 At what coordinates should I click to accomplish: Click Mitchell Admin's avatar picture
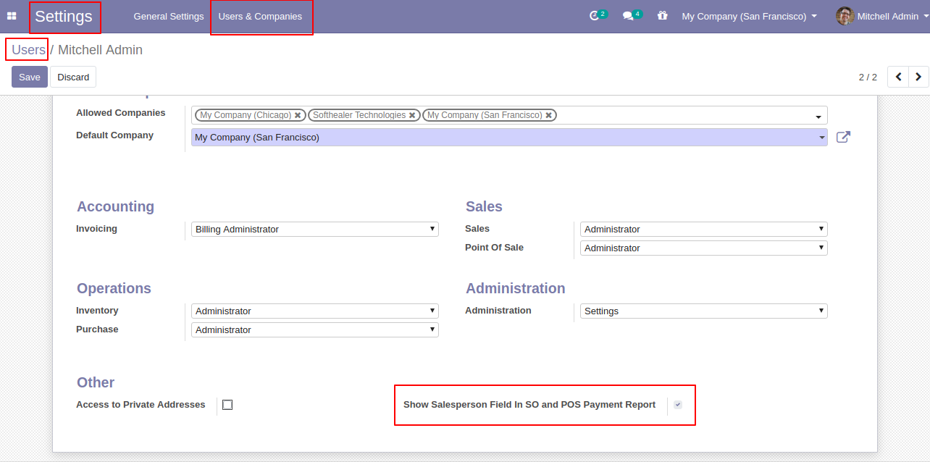click(845, 16)
